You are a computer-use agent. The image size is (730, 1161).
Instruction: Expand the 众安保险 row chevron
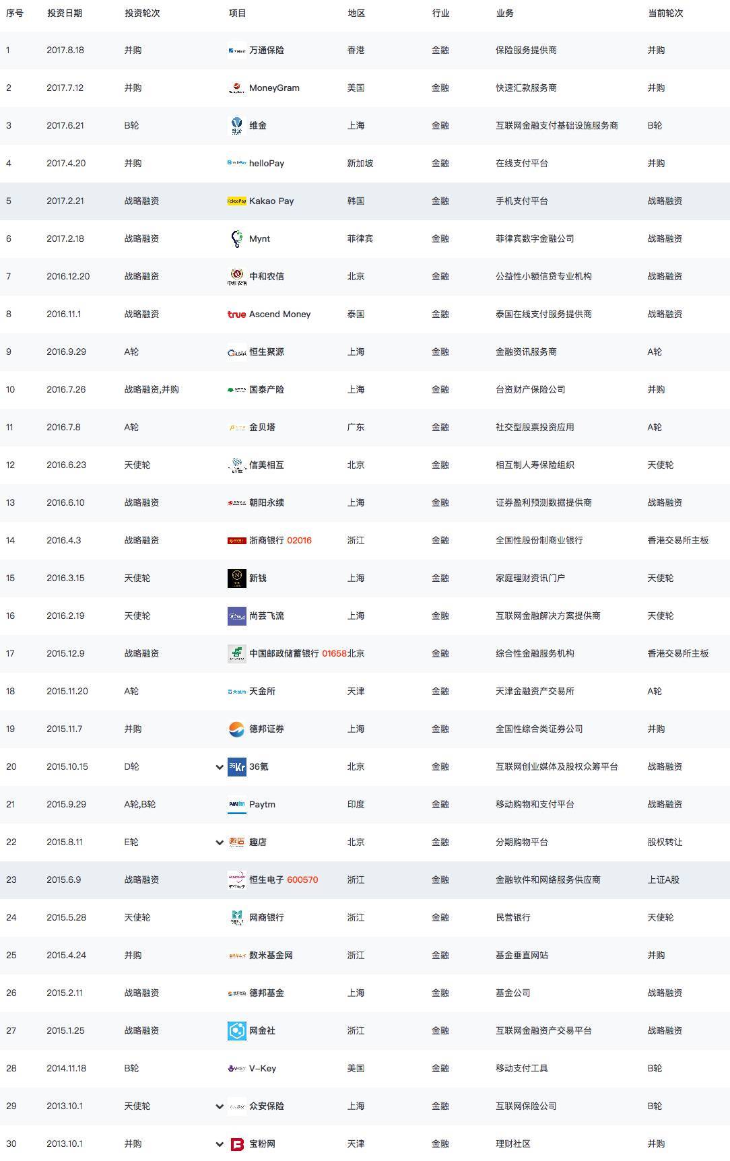220,1106
